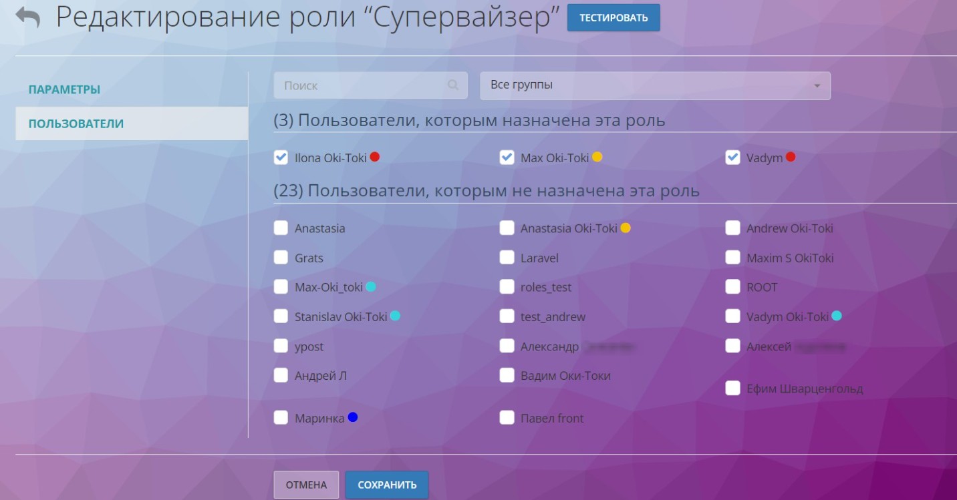
Task: Click the yellow dot next to Anastasia Oki-Toki
Action: 626,228
